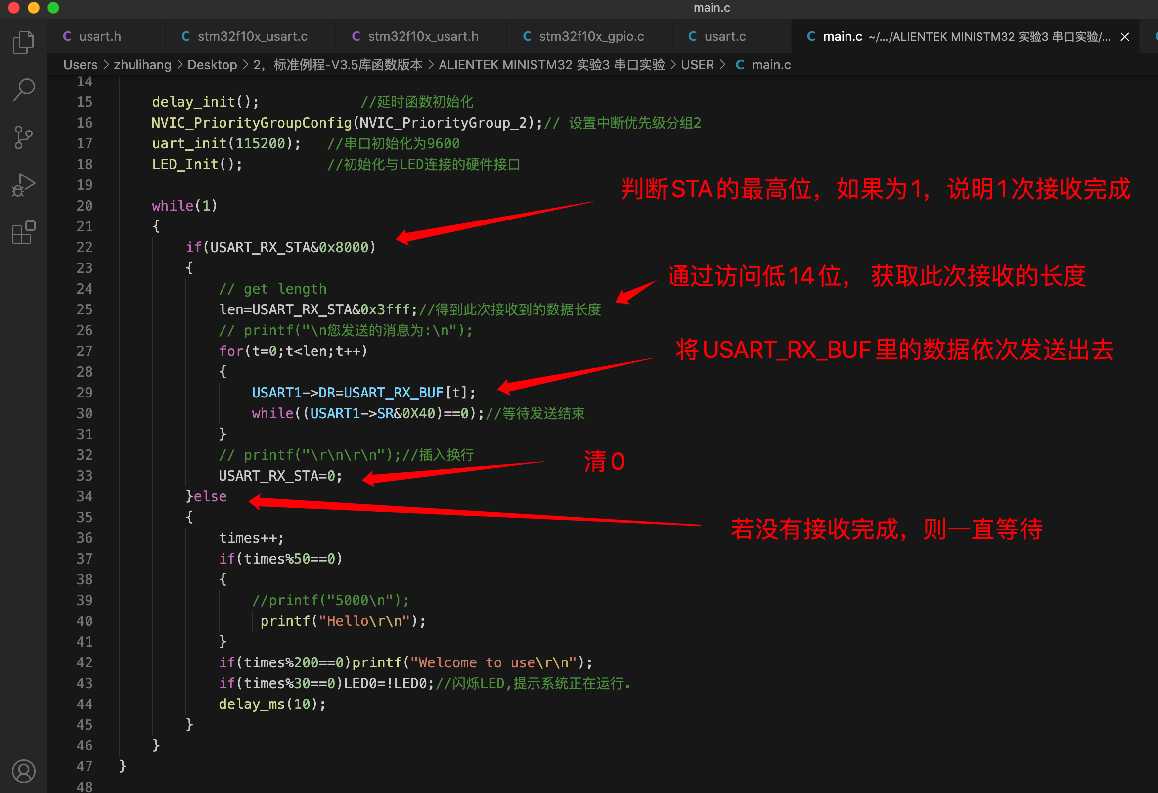Click the 标准例程-V3.5库函数版本 breadcrumb
This screenshot has height=793, width=1158.
(338, 65)
